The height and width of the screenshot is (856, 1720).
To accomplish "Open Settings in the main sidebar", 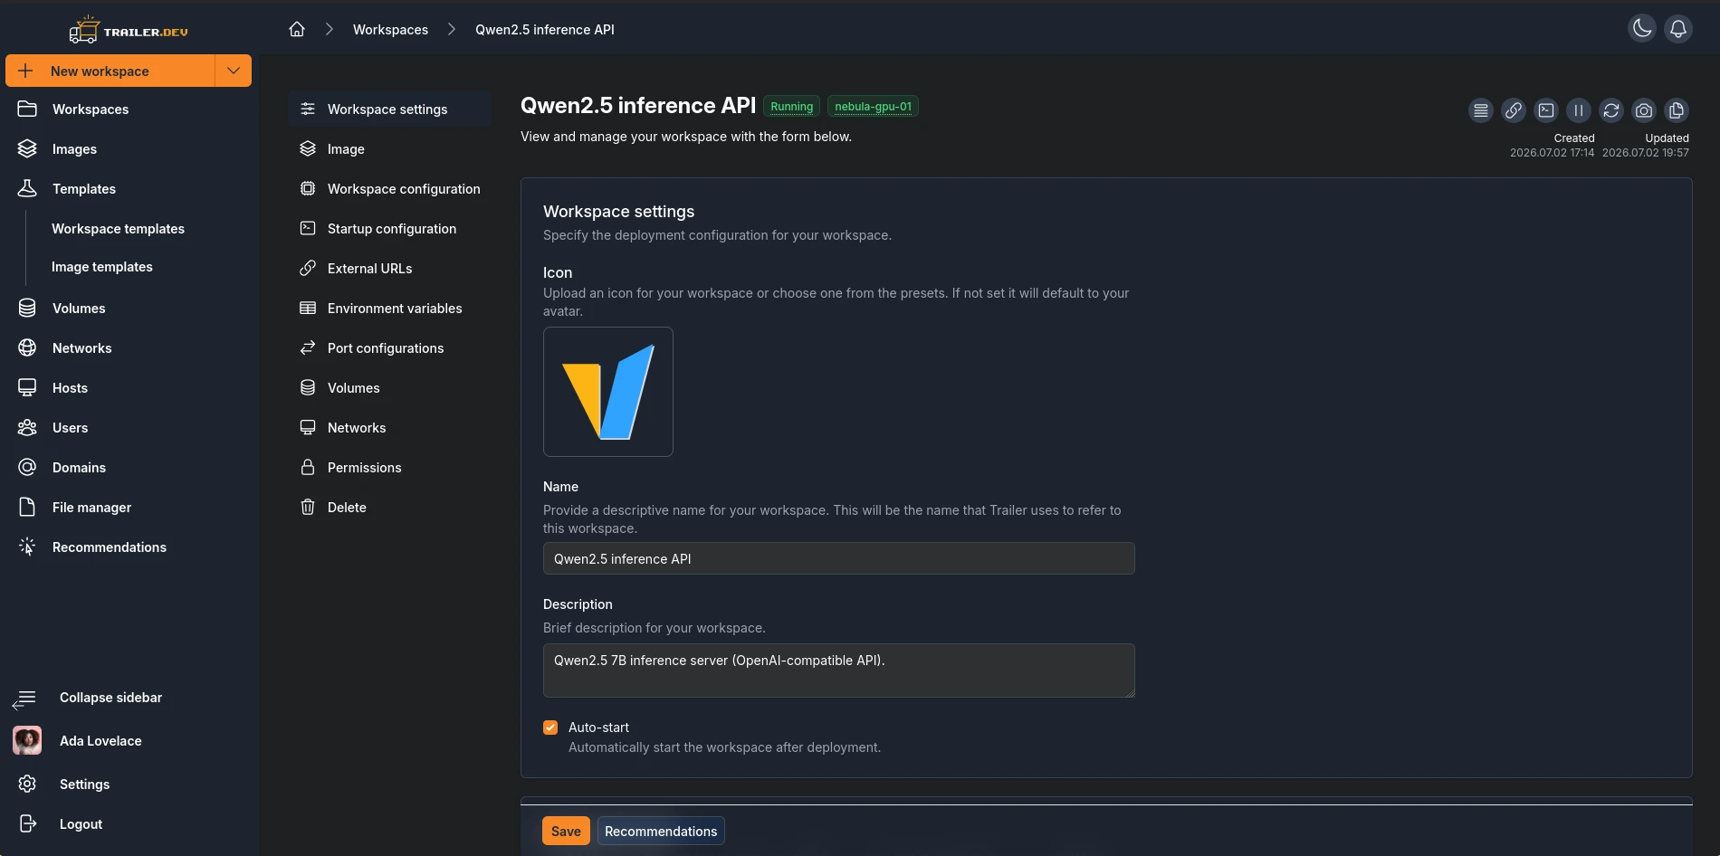I will 129,785.
